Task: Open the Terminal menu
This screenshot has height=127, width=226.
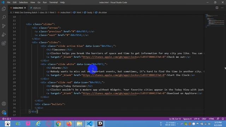Action: pyautogui.click(x=53, y=2)
